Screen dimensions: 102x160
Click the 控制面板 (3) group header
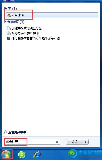click(14, 22)
